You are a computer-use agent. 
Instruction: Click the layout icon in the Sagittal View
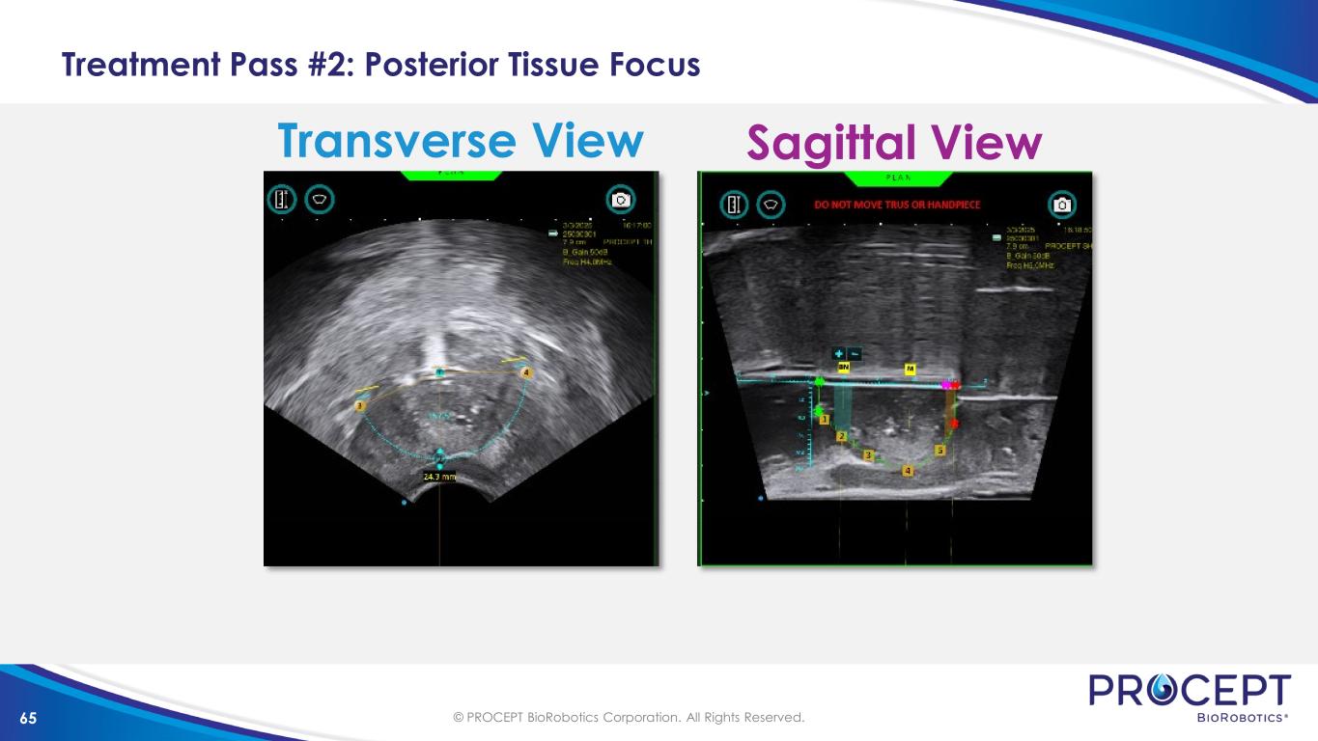tap(736, 205)
